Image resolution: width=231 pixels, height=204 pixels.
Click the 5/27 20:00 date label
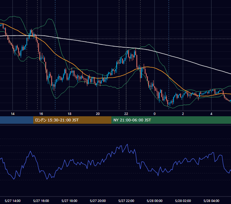tap(98, 201)
